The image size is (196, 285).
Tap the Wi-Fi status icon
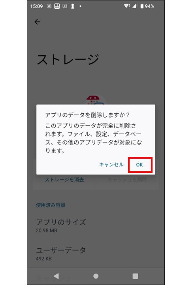click(127, 6)
